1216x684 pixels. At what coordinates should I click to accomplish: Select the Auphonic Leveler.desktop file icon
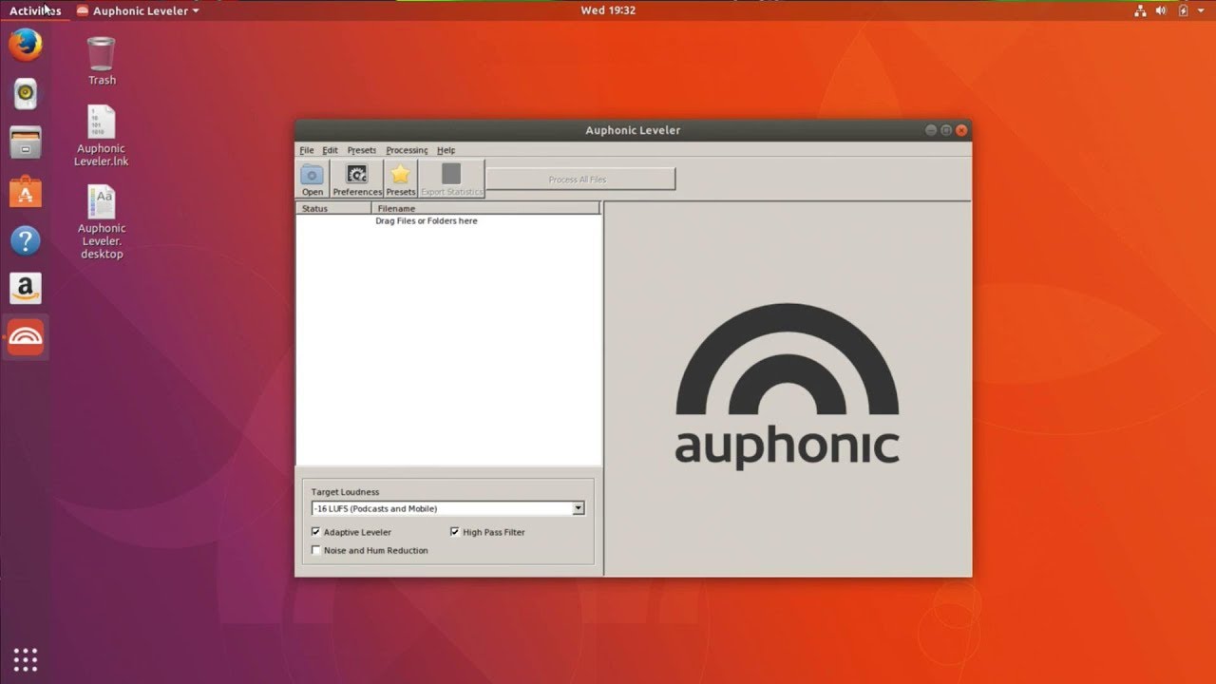[102, 221]
